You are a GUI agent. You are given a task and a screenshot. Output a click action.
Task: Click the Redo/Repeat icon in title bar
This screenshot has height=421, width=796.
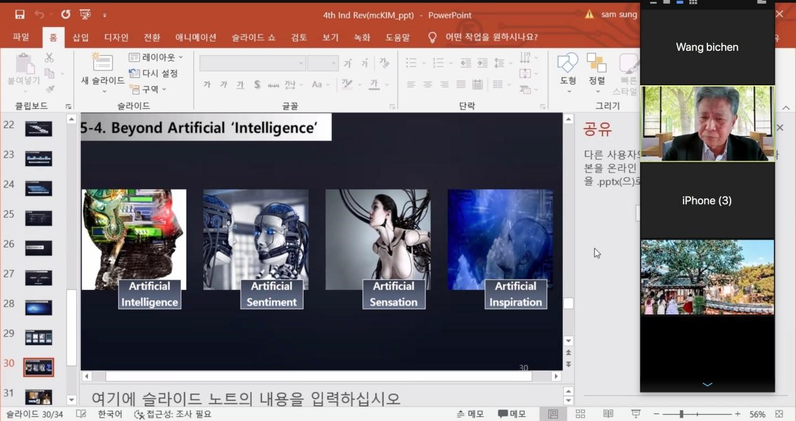(x=66, y=14)
